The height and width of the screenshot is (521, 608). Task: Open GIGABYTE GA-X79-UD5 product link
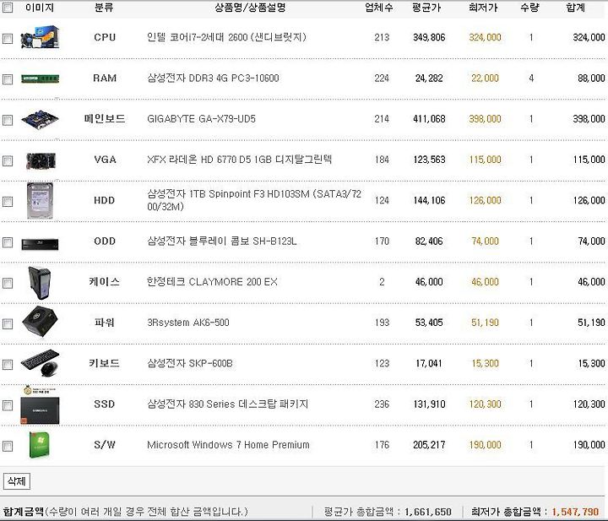point(201,119)
